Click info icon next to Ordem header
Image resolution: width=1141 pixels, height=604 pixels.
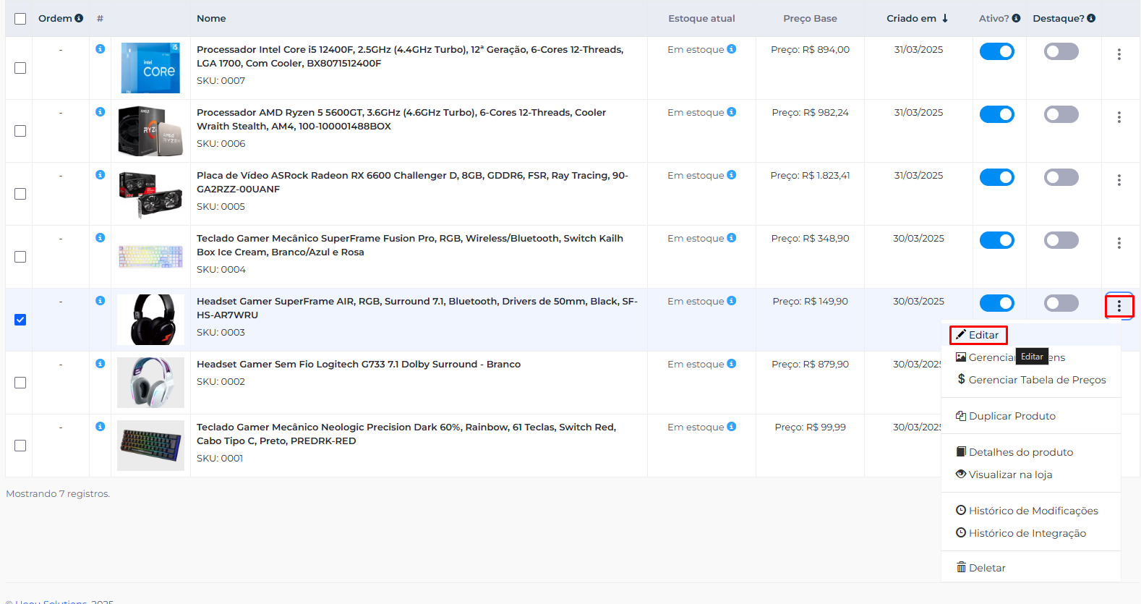point(79,18)
